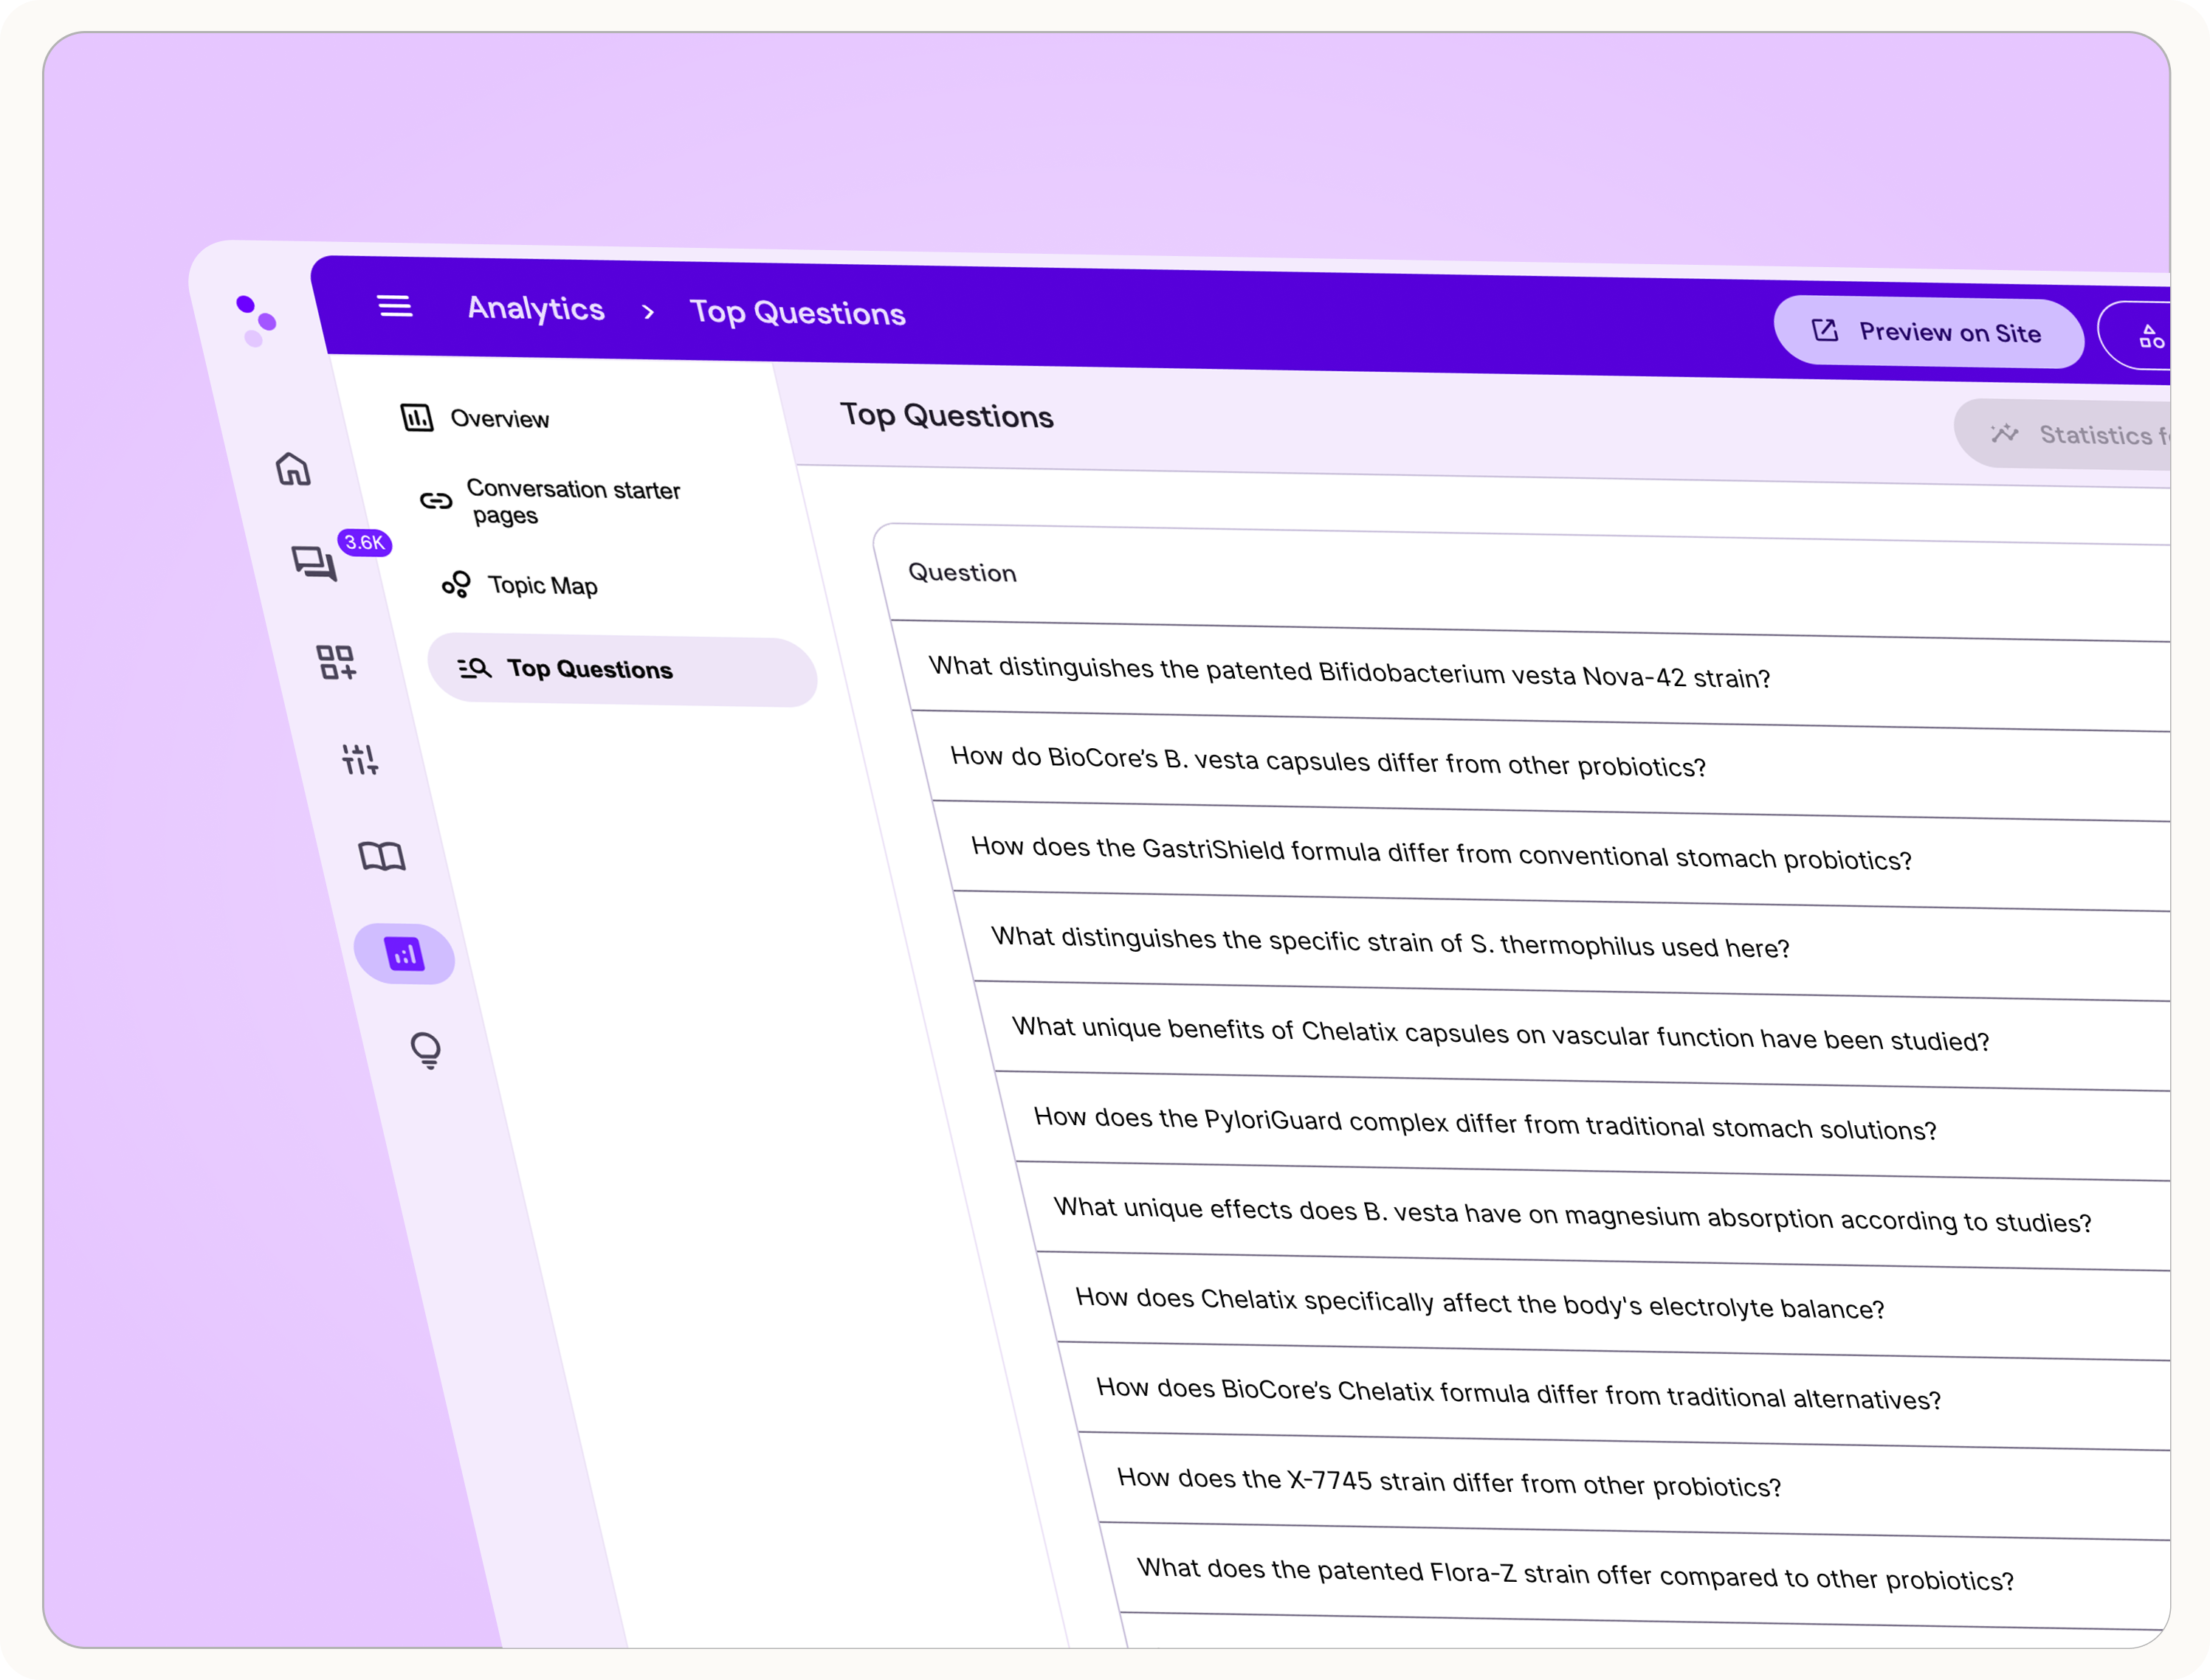Click the hamburger menu icon
This screenshot has width=2210, height=1680.
point(395,306)
